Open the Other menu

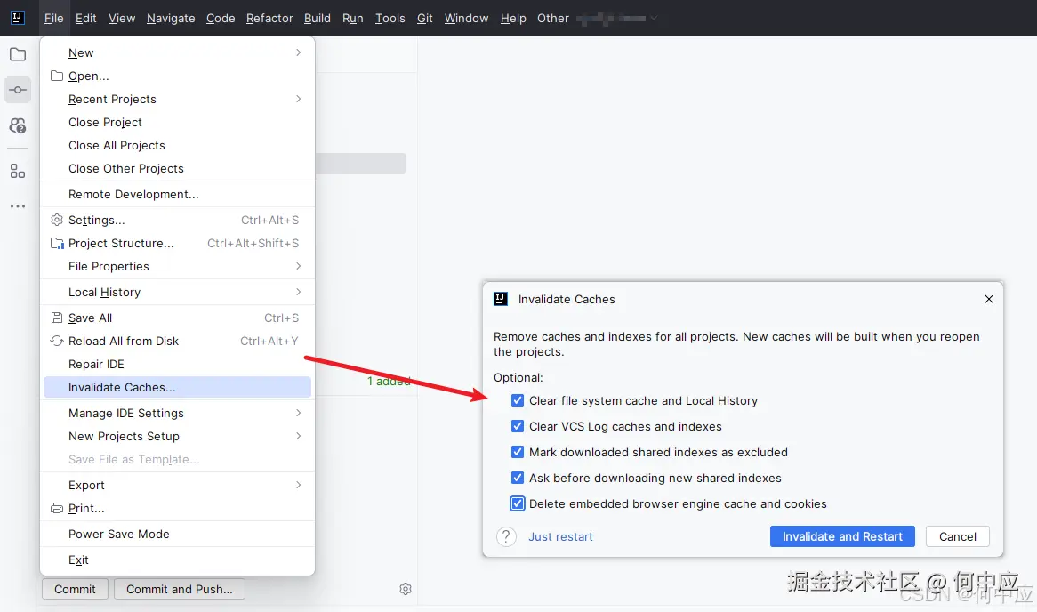(x=553, y=19)
